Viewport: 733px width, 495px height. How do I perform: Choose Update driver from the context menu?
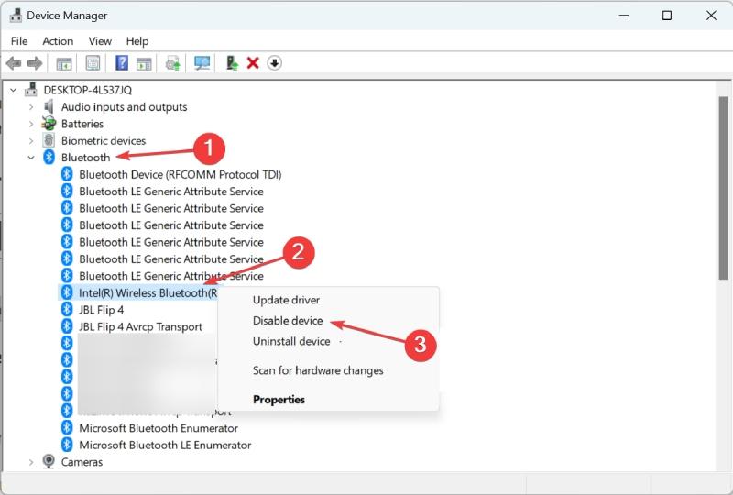point(286,300)
